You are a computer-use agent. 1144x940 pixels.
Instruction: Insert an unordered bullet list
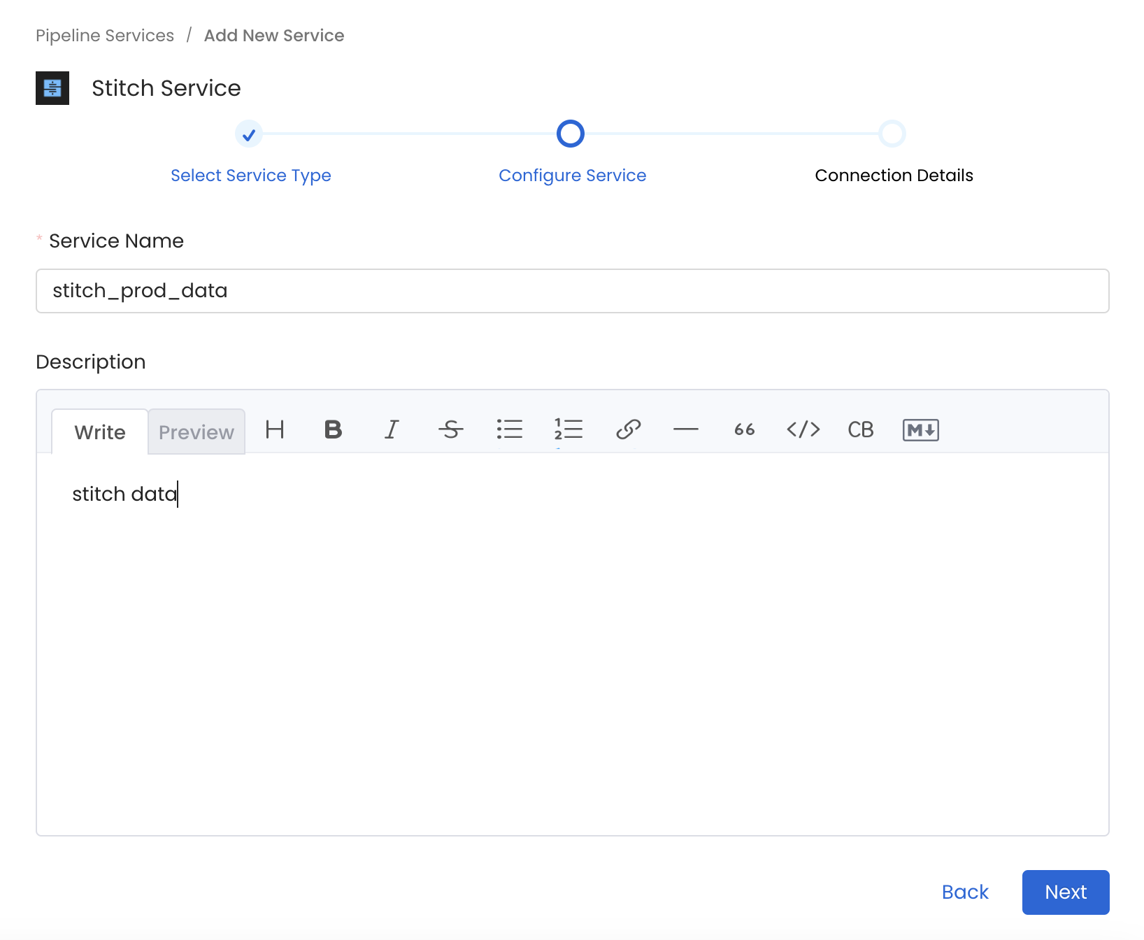[x=510, y=429]
